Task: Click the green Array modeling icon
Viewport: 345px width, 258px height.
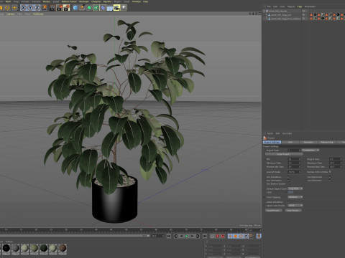Action: coord(96,8)
